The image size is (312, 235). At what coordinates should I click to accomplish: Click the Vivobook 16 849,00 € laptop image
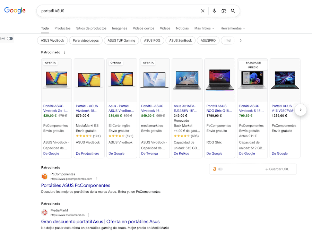pos(154,80)
